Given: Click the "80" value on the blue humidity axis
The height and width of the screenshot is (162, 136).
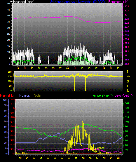Looking at the screenshot, I should click(x=5, y=111).
